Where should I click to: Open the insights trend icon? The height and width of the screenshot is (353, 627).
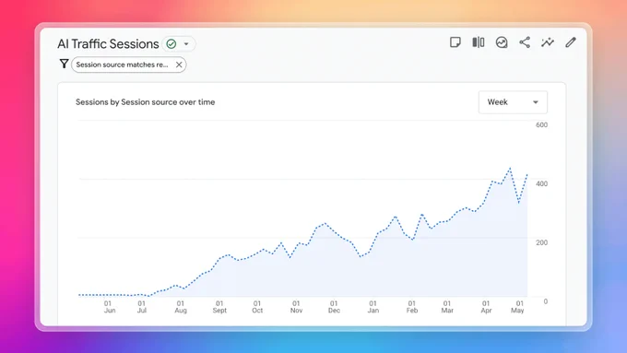click(x=502, y=42)
